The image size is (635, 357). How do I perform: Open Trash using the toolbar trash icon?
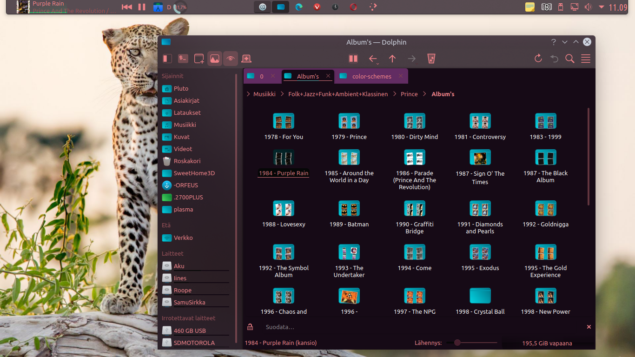(x=431, y=59)
